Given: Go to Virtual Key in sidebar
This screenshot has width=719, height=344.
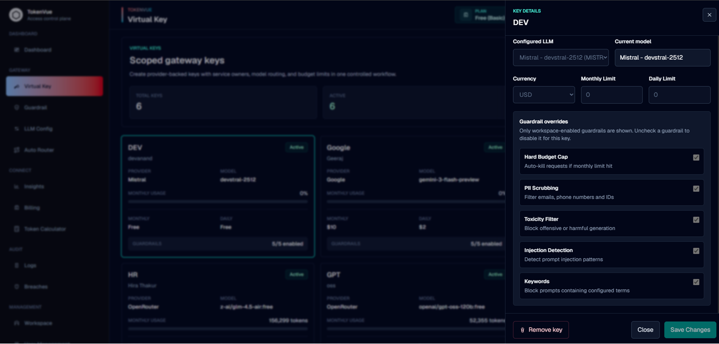Looking at the screenshot, I should point(55,86).
